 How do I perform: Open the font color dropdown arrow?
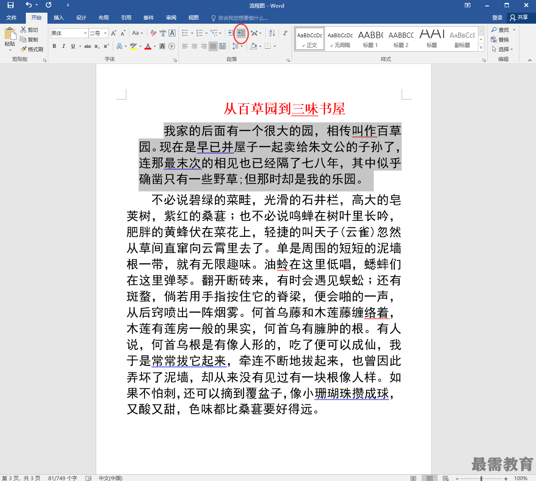tap(155, 46)
